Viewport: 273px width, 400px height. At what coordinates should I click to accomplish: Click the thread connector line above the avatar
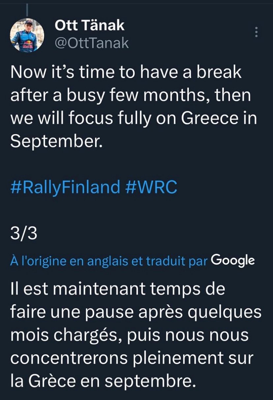27,10
